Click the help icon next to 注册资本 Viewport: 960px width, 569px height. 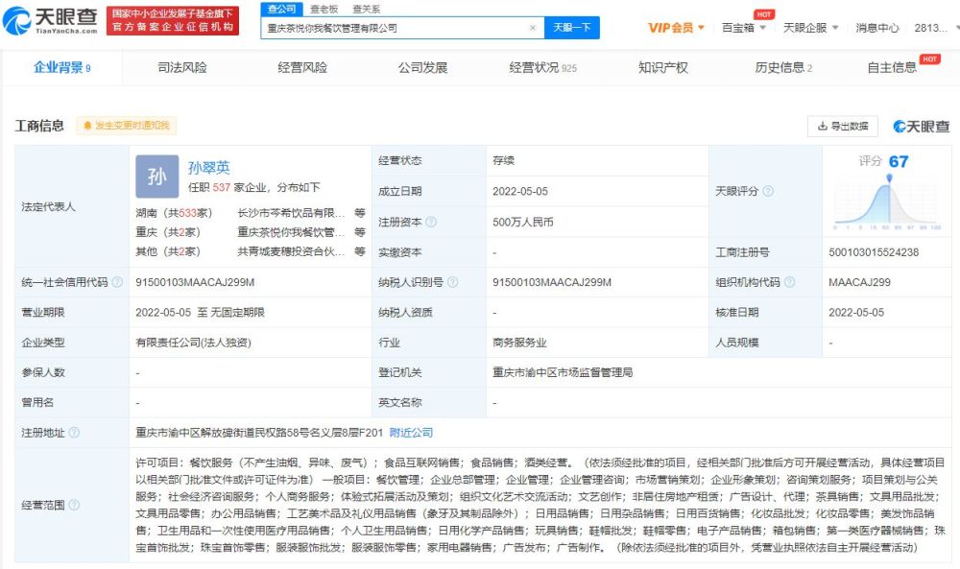coord(431,222)
